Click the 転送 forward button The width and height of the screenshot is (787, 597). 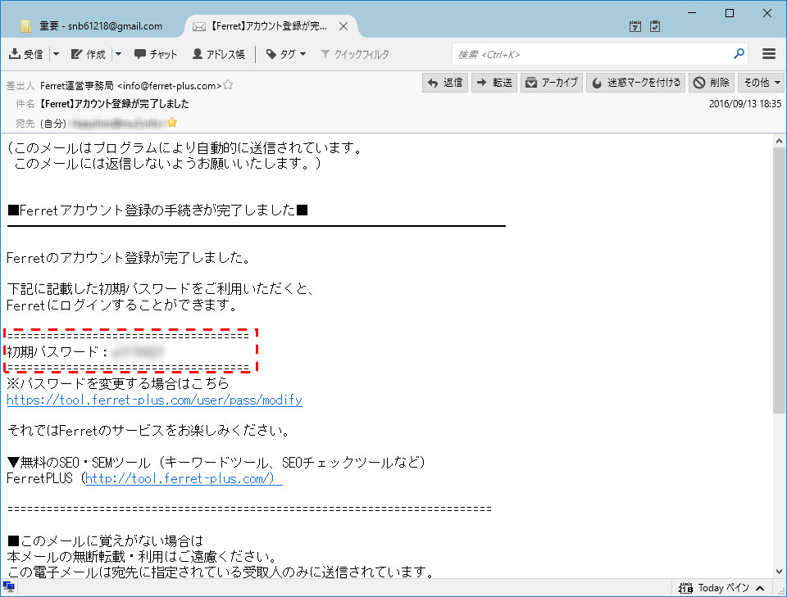tap(494, 83)
